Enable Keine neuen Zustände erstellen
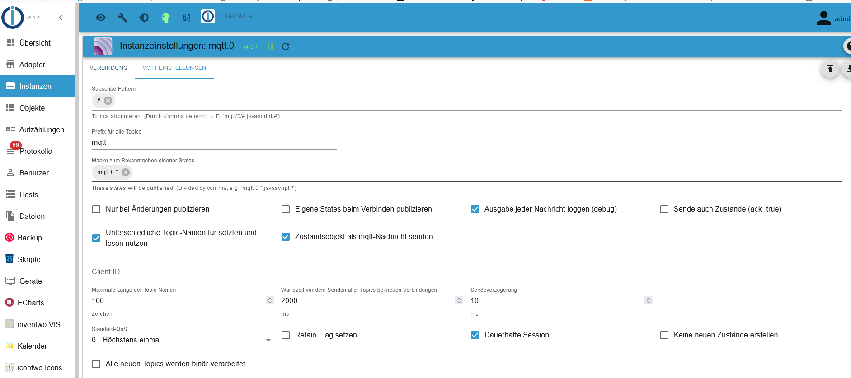The height and width of the screenshot is (378, 851). [x=664, y=335]
